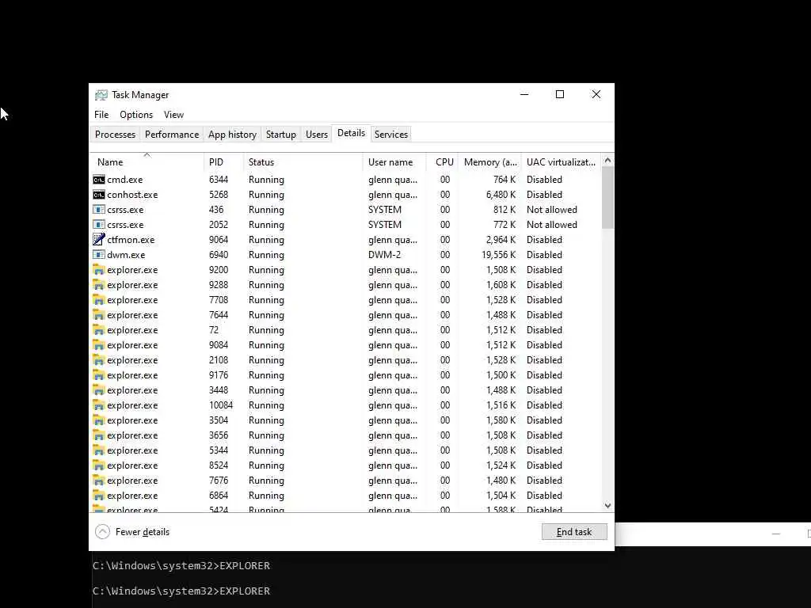Click explorer.exe icon for PID 3504
The height and width of the screenshot is (608, 811).
click(x=98, y=420)
